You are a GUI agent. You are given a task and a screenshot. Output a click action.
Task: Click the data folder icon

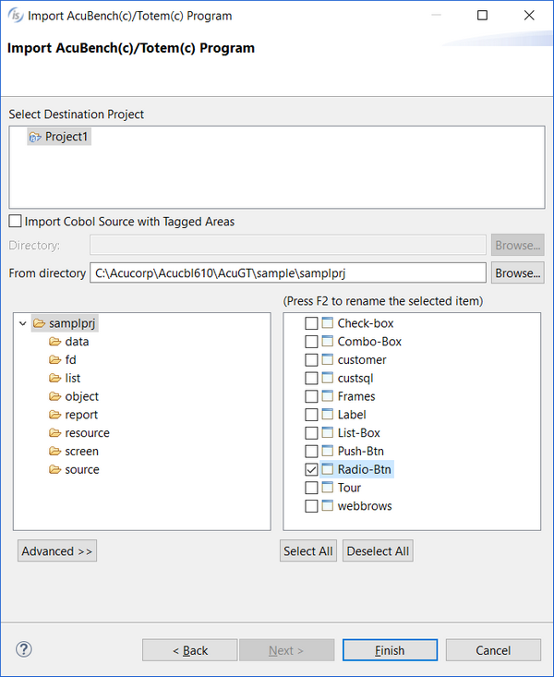54,342
